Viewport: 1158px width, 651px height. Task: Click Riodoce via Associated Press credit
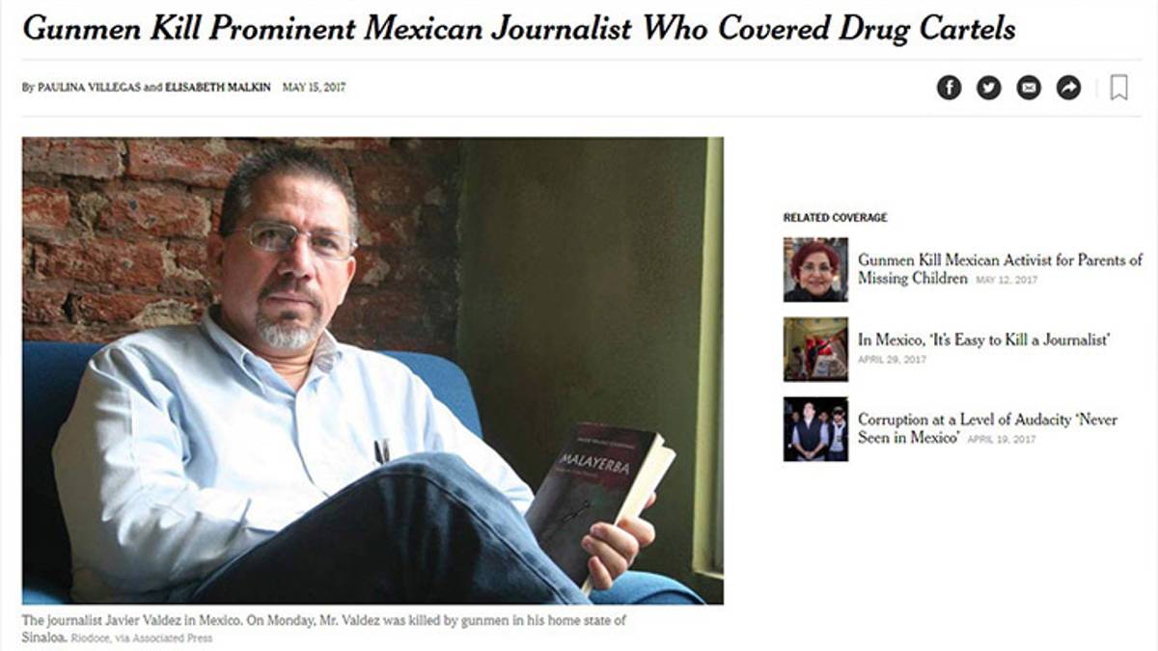143,638
